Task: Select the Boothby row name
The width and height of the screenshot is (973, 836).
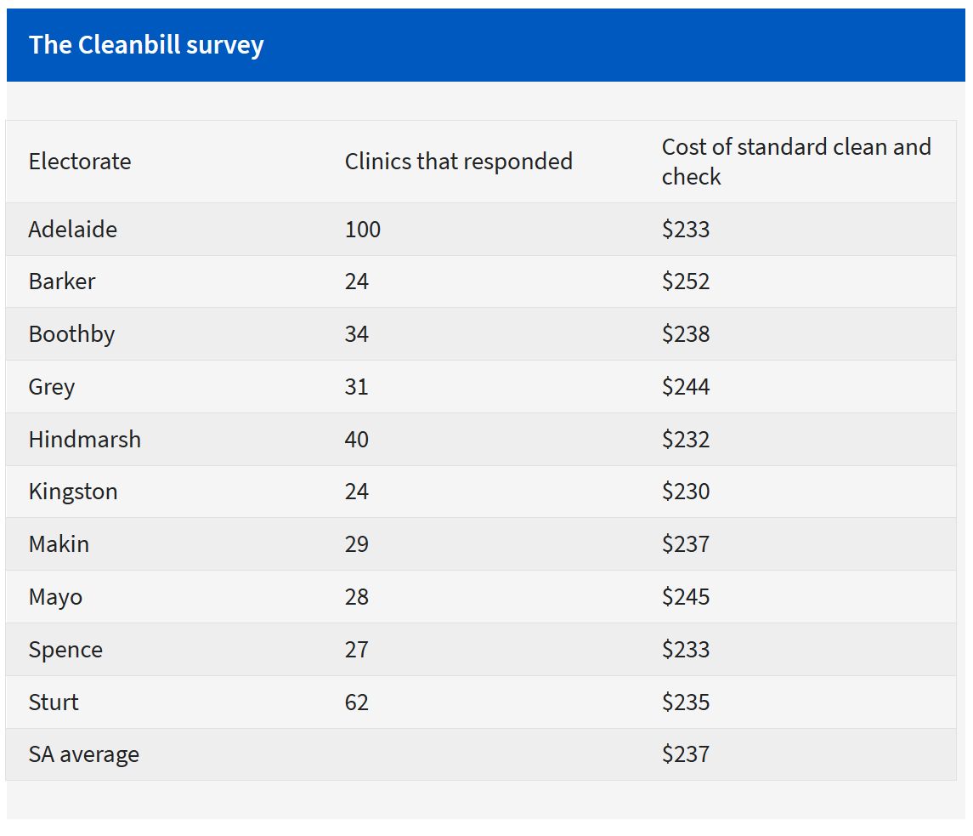Action: pos(71,334)
